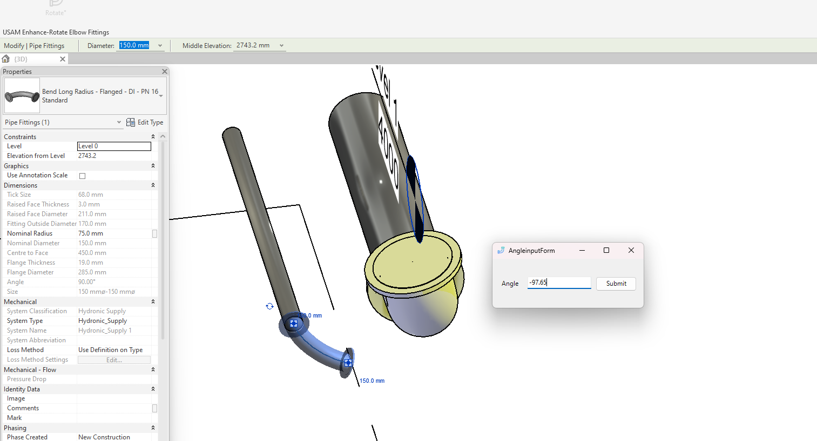
Task: Open the Diameter dropdown arrow
Action: tap(160, 46)
